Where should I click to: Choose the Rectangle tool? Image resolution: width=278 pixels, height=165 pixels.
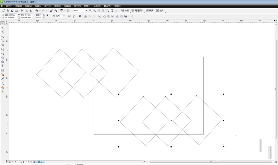tap(3, 49)
